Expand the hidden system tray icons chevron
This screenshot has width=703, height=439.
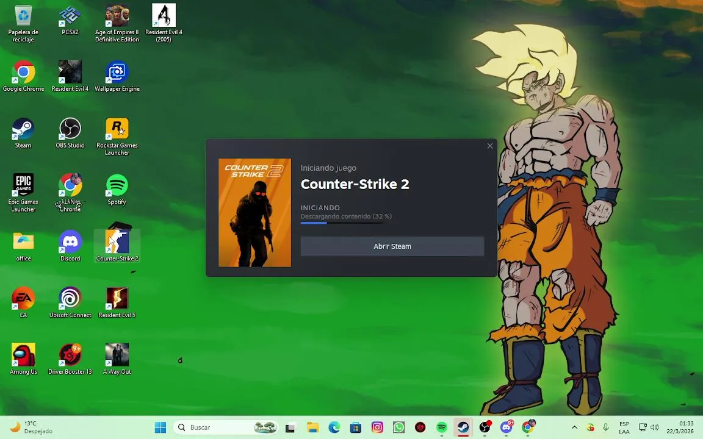[574, 427]
